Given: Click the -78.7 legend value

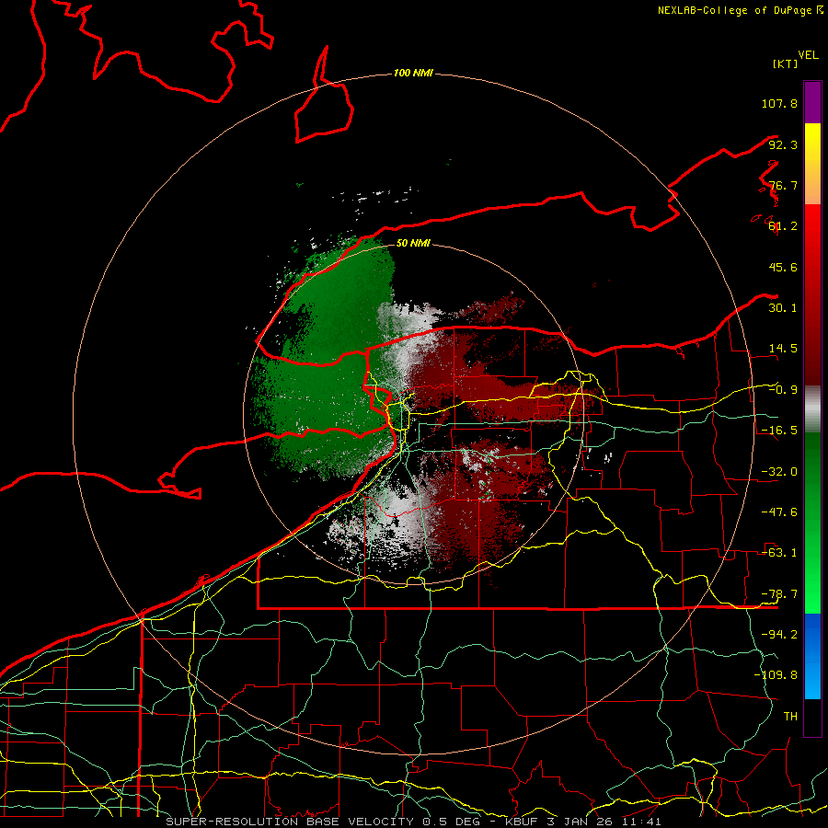Looking at the screenshot, I should (x=779, y=594).
